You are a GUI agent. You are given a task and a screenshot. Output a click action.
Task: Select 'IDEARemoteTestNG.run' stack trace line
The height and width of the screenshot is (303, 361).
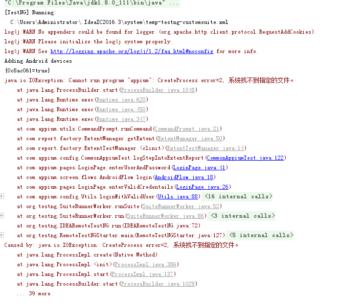[109, 225]
